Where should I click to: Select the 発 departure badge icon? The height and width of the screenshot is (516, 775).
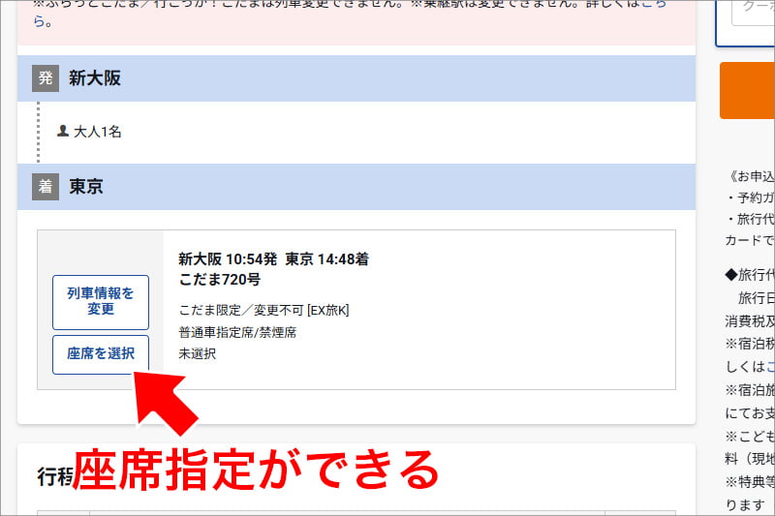click(x=46, y=78)
